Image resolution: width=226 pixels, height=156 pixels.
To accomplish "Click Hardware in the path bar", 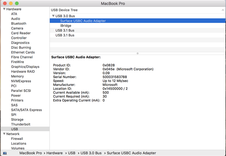I will [x=55, y=153].
